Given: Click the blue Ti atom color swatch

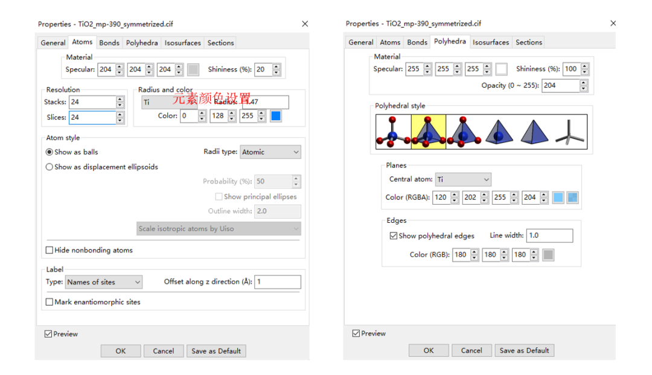Looking at the screenshot, I should pos(275,116).
